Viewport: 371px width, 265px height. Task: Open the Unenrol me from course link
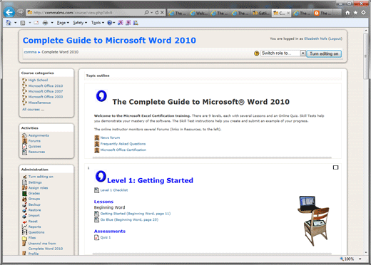[x=46, y=246]
